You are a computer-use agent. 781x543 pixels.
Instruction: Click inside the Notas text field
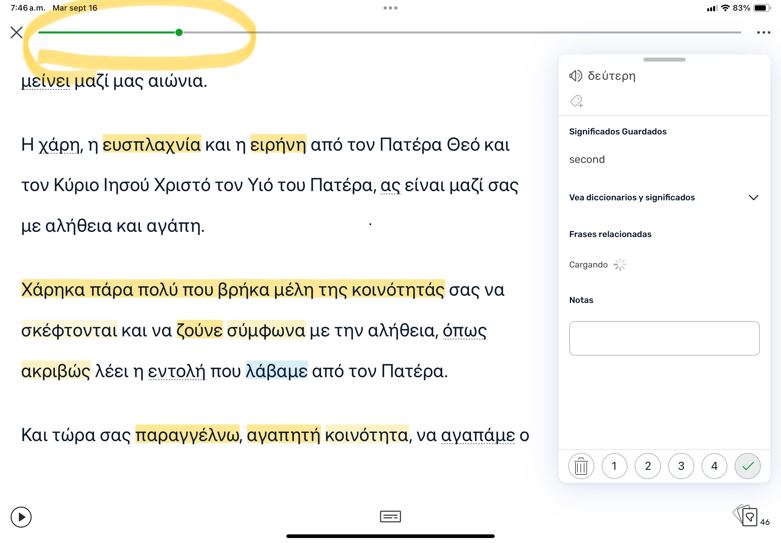[x=664, y=338]
